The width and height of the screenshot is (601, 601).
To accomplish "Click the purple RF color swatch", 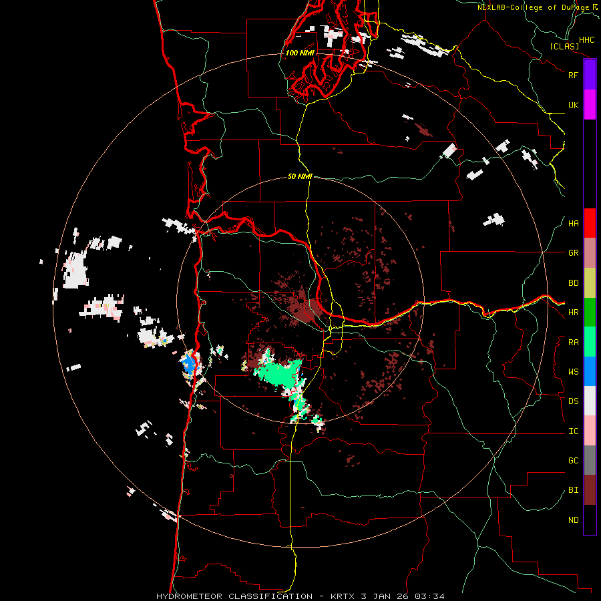I will click(590, 75).
